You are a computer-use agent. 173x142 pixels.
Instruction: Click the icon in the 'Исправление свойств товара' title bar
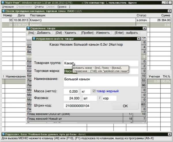[34, 38]
